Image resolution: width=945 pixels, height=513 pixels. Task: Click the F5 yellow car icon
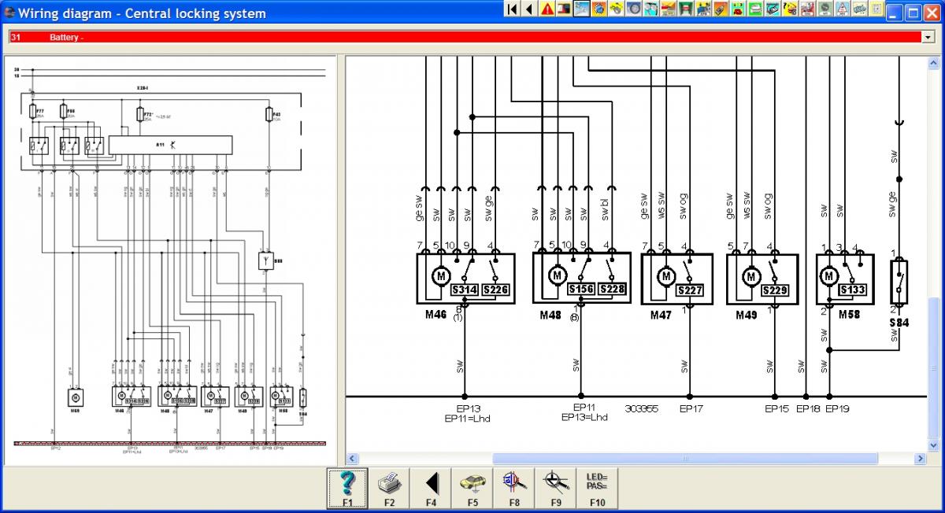(472, 488)
